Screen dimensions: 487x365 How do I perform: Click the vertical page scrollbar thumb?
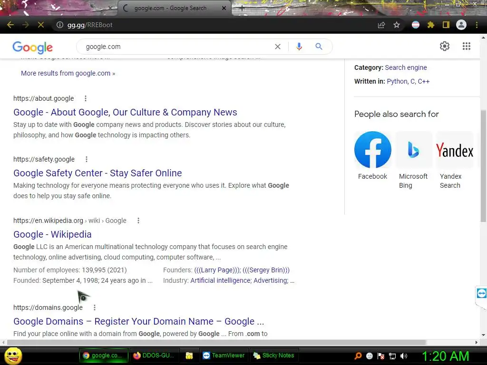click(x=483, y=166)
